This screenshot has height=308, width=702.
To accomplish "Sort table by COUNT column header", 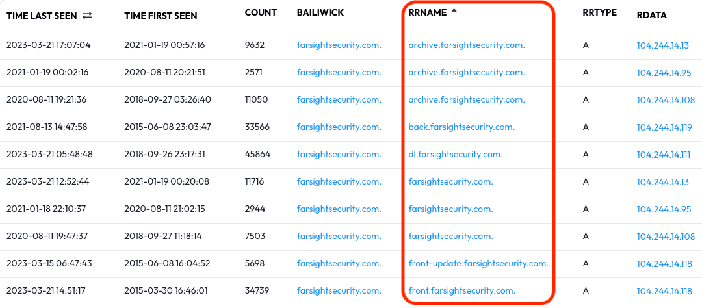I will (261, 12).
